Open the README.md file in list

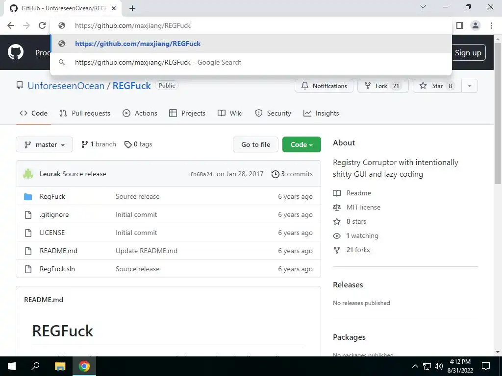[59, 251]
